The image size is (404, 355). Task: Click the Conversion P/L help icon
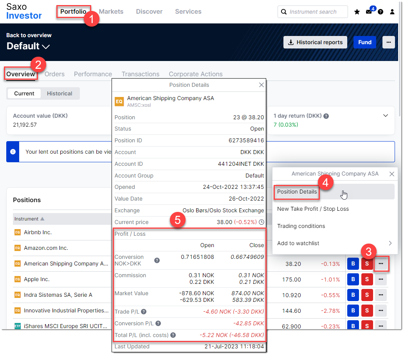pos(158,323)
